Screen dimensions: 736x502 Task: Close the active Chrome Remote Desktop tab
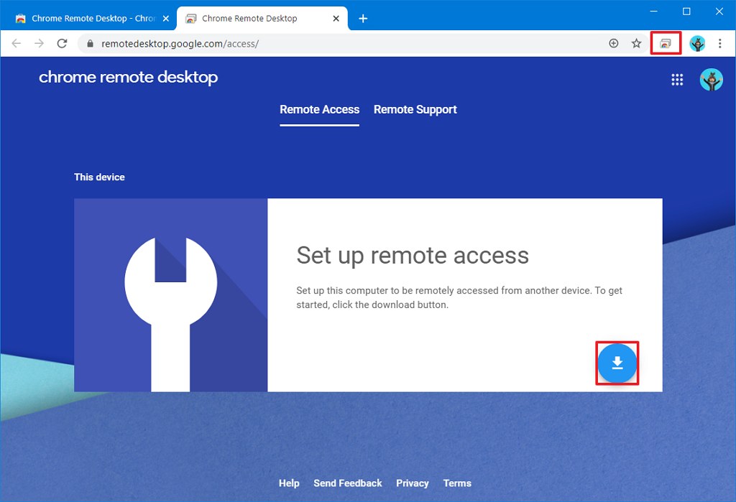[336, 19]
